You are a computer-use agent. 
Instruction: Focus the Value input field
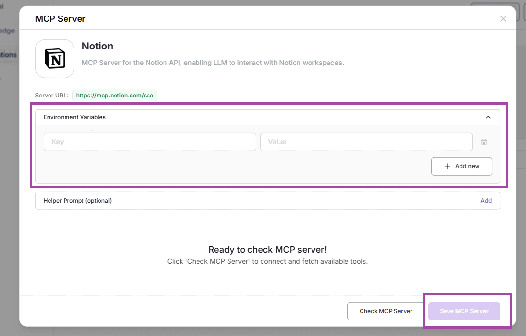point(366,142)
